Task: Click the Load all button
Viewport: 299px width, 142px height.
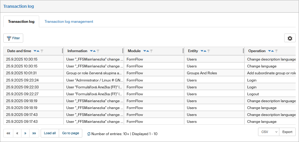Action: point(50,133)
